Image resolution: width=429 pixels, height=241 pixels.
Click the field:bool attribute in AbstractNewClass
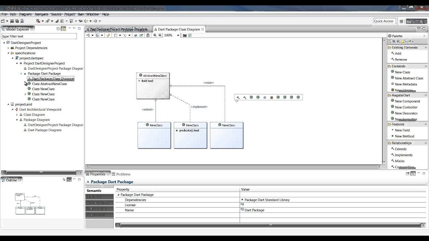click(x=145, y=81)
